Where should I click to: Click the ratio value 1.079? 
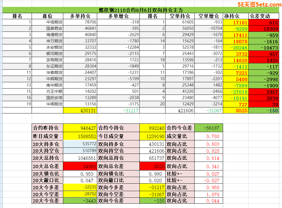(x=209, y=194)
